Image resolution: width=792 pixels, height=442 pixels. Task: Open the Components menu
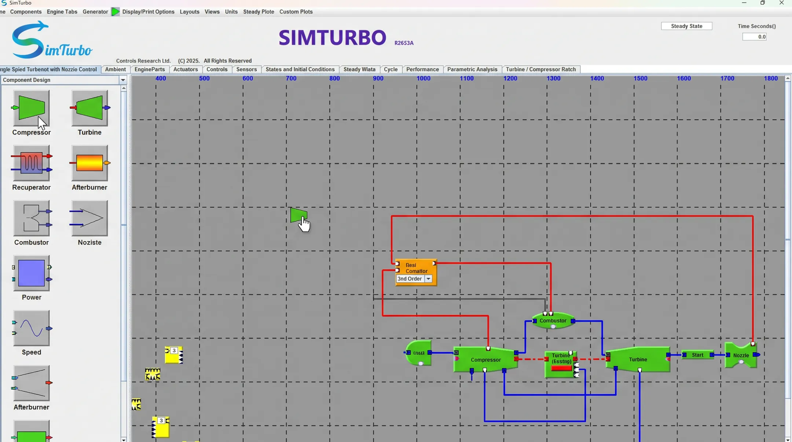tap(26, 12)
